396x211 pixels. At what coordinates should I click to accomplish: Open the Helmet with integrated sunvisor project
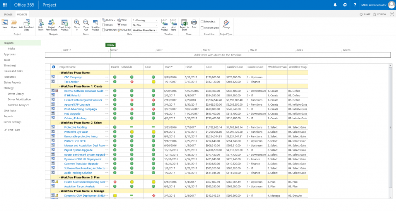coord(83,100)
